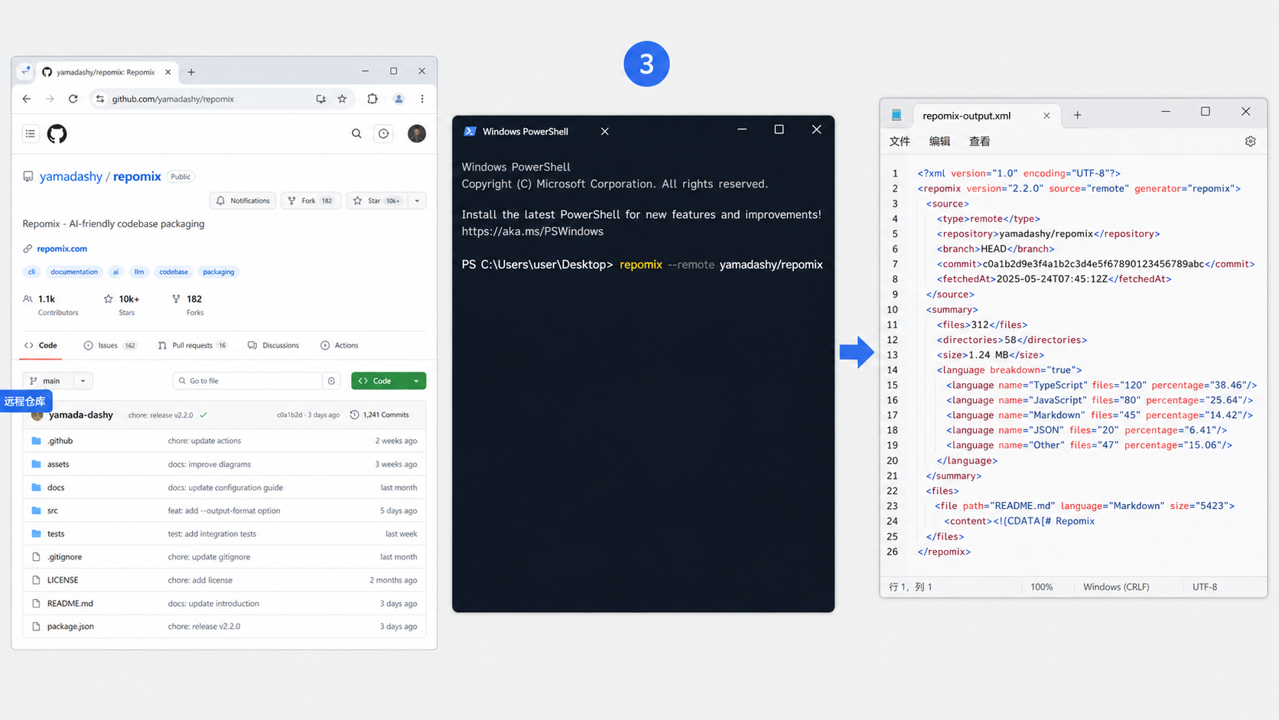Click the file icon of the package.json row

pos(36,627)
